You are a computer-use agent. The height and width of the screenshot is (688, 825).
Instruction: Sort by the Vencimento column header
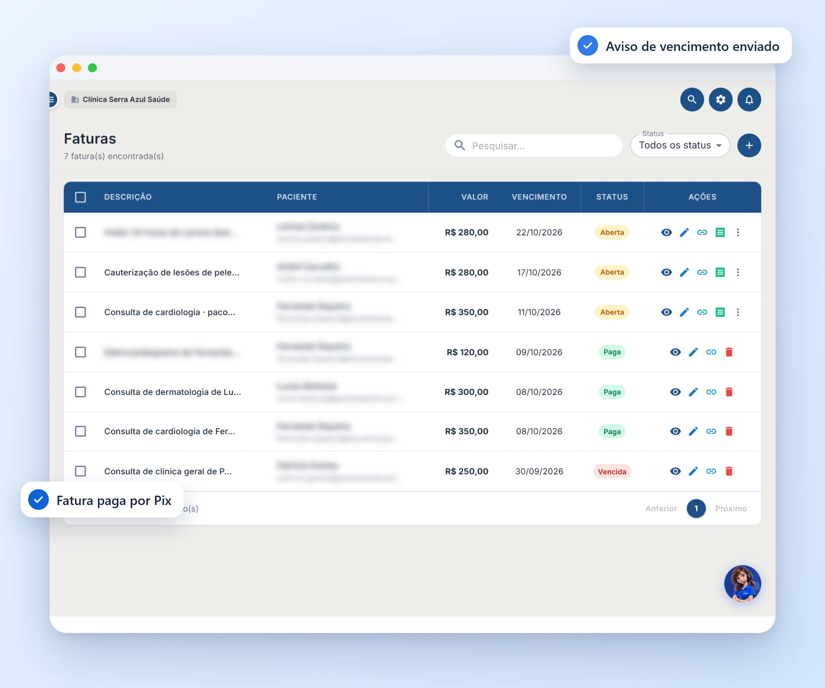coord(539,197)
